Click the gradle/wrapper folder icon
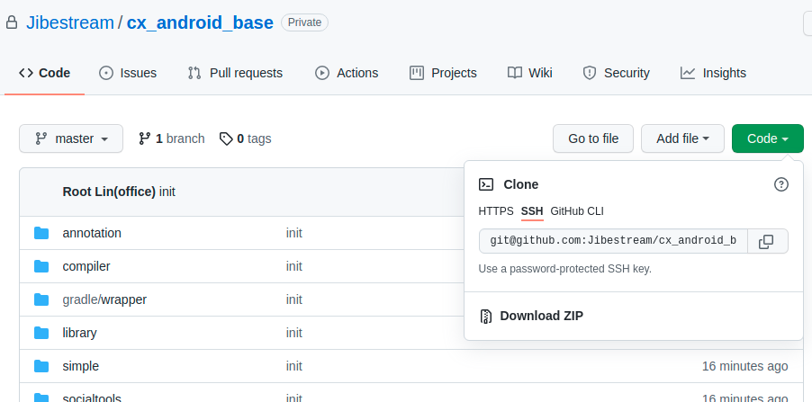812x402 pixels. tap(41, 299)
